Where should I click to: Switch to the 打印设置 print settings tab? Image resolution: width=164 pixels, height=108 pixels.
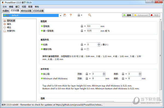click(x=15, y=10)
